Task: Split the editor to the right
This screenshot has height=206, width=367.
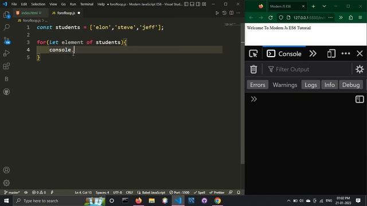Action: tap(231, 13)
